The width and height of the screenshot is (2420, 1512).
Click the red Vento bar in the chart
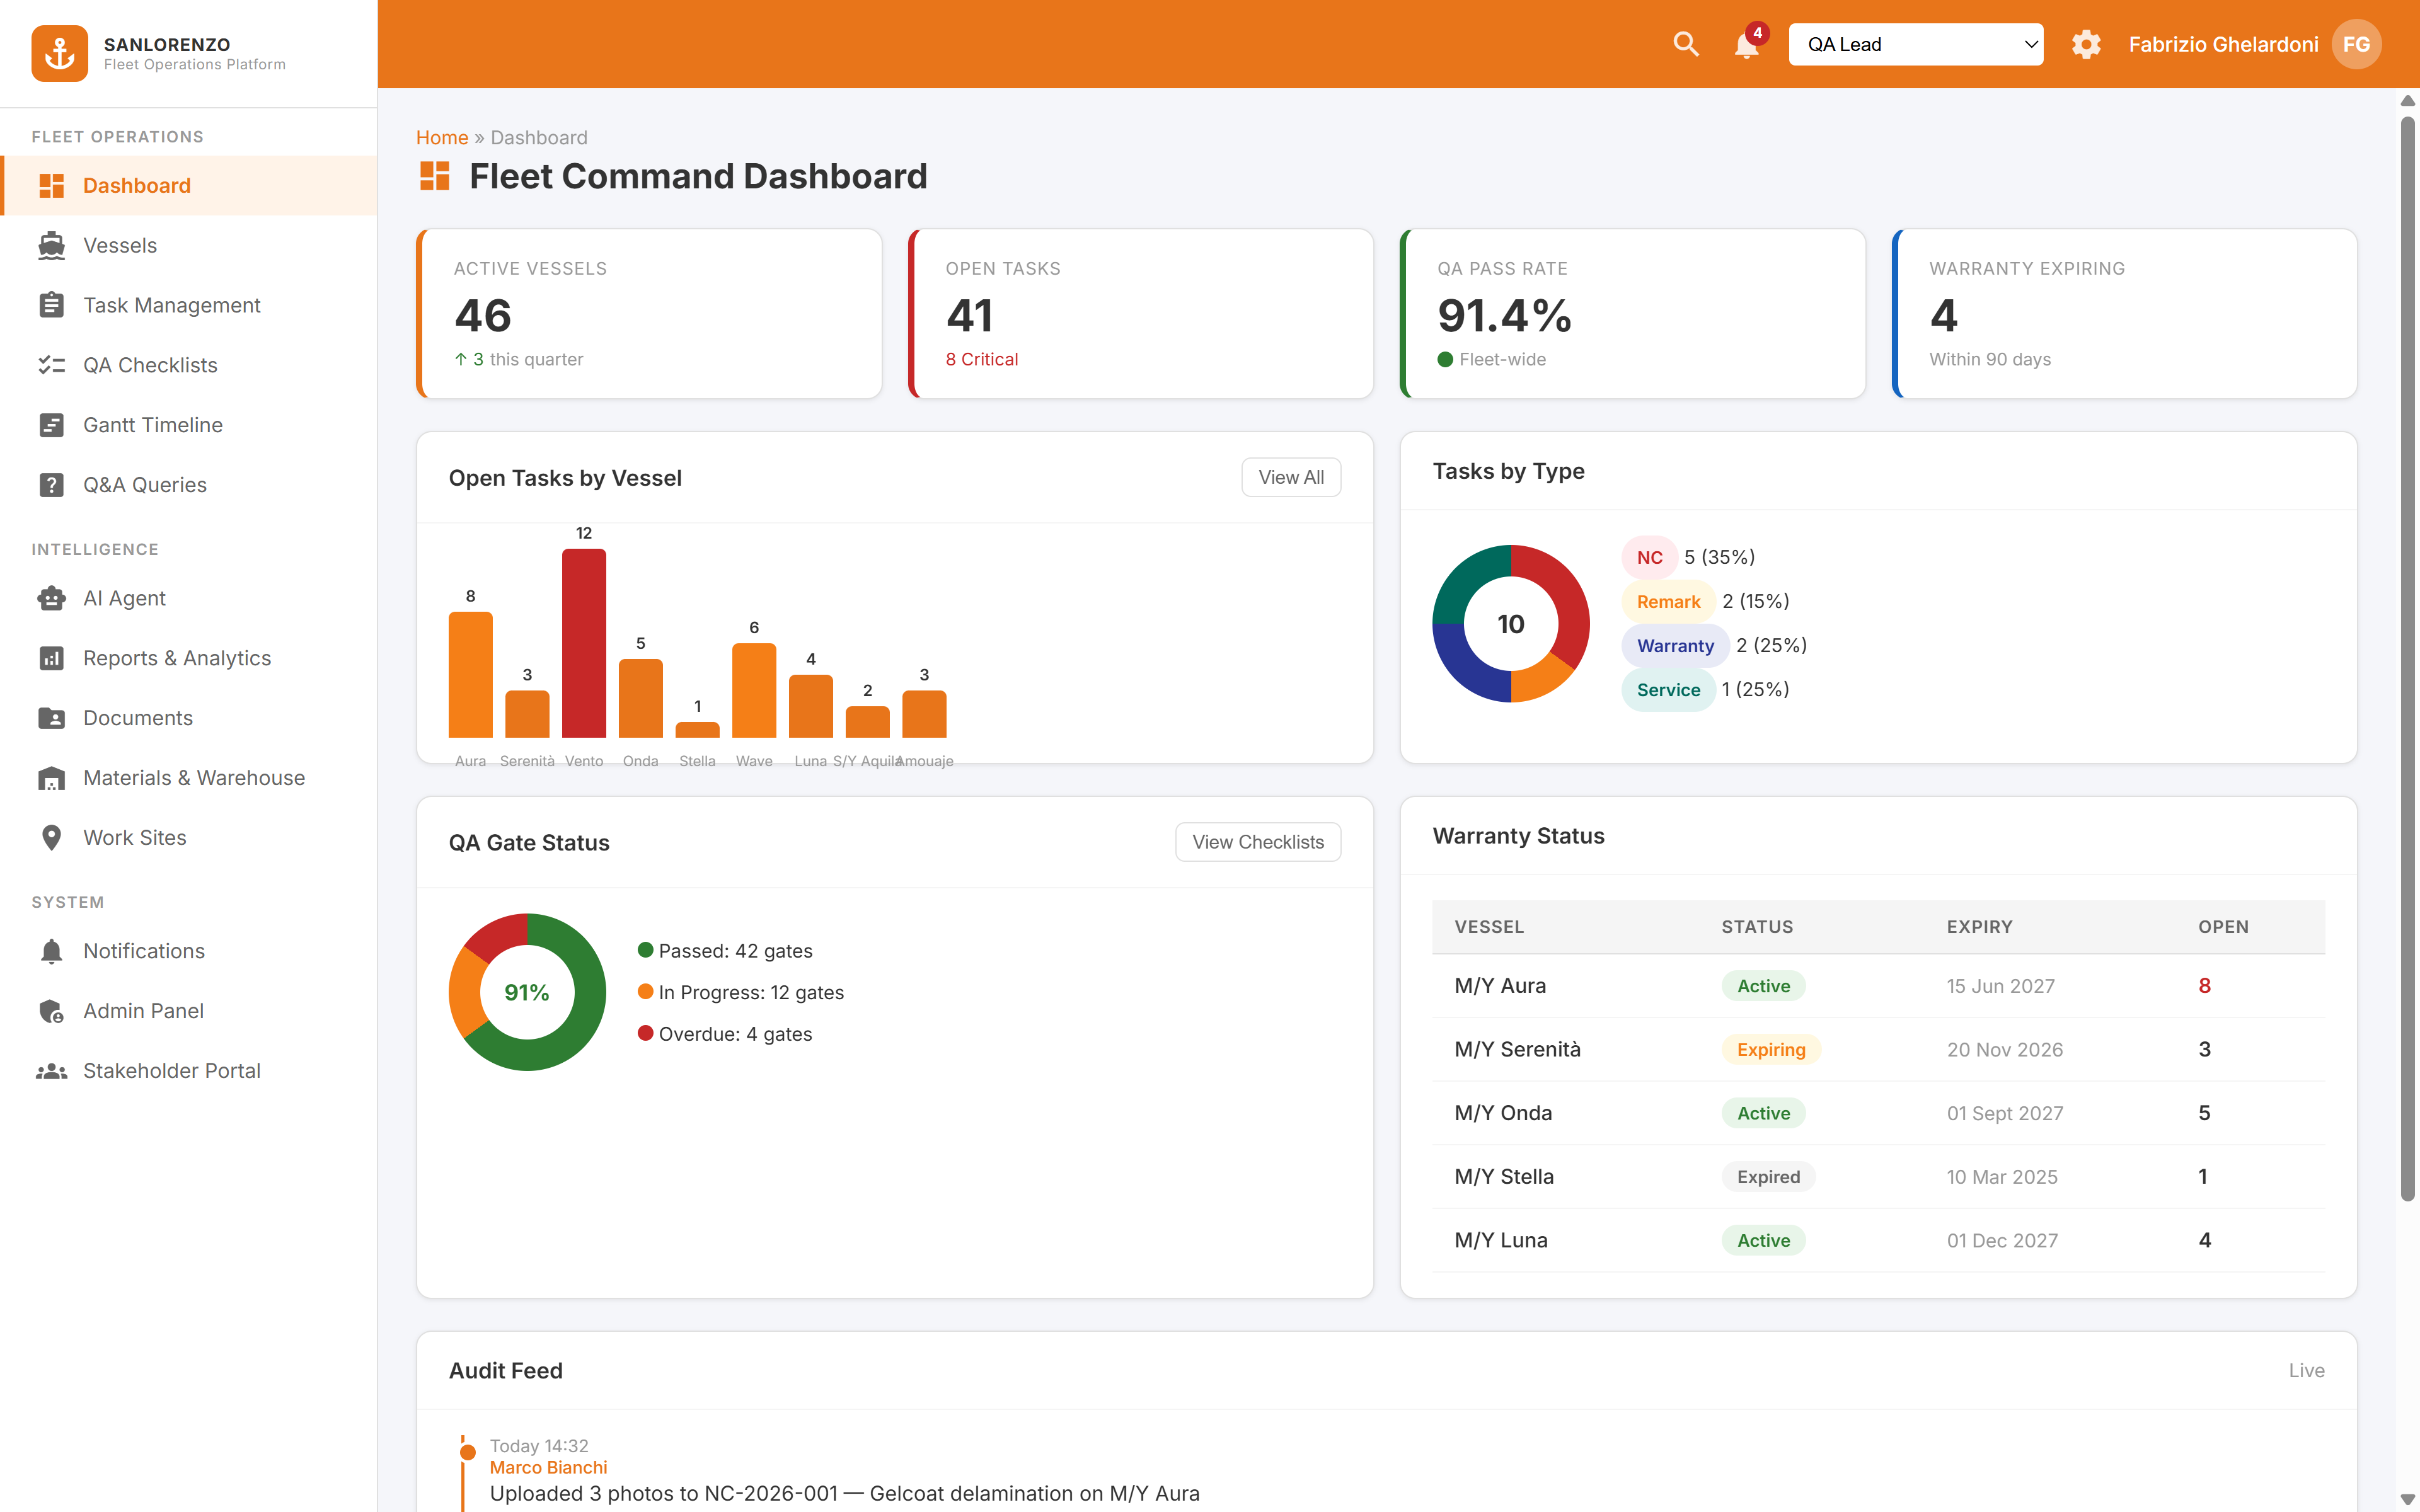[x=584, y=643]
